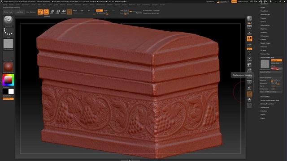Select the Rotate transform tool in top shelf
Viewport: 287px width, 161px height.
pyautogui.click(x=64, y=12)
